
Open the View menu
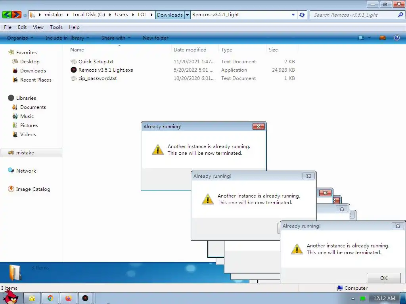click(38, 27)
